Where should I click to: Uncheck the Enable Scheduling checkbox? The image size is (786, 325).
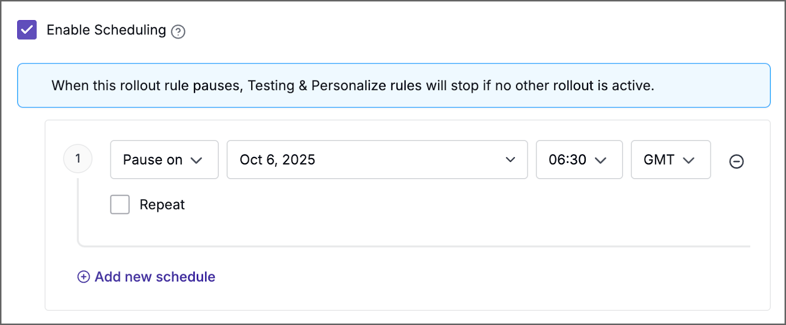point(26,30)
